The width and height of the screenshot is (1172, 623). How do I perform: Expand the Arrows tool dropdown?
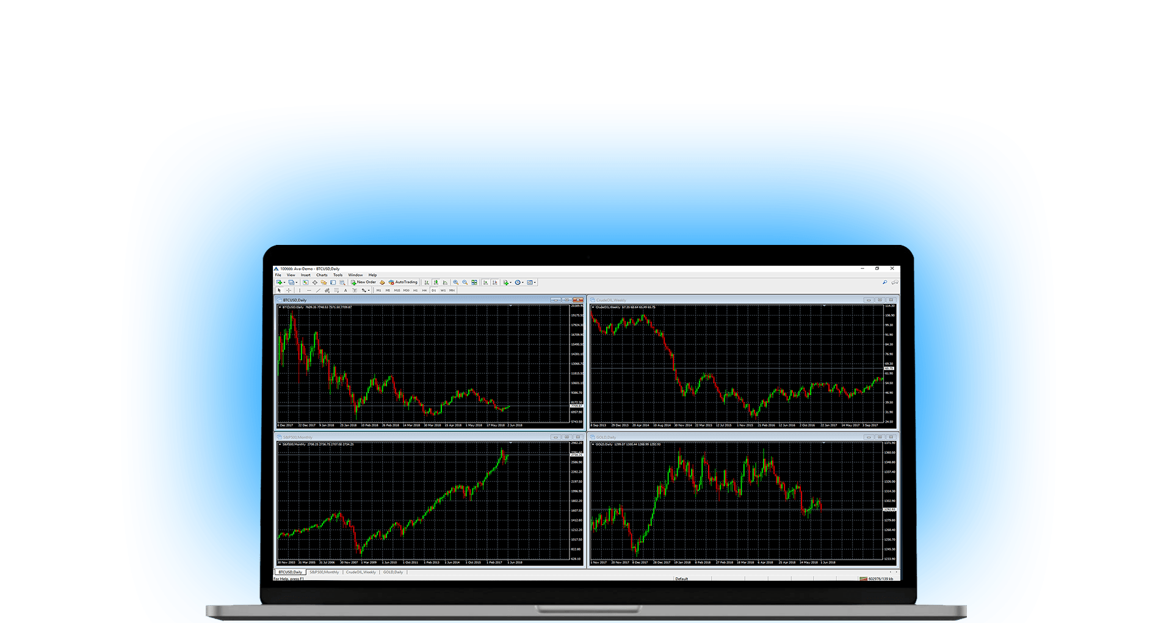click(x=369, y=290)
